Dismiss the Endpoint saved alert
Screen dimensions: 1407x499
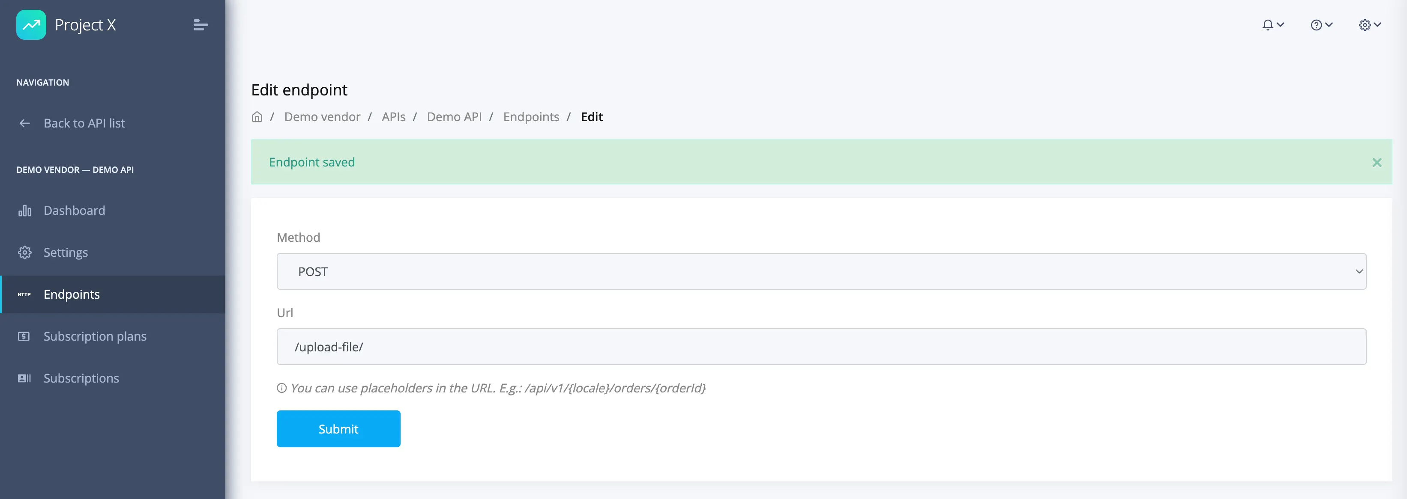(1377, 163)
